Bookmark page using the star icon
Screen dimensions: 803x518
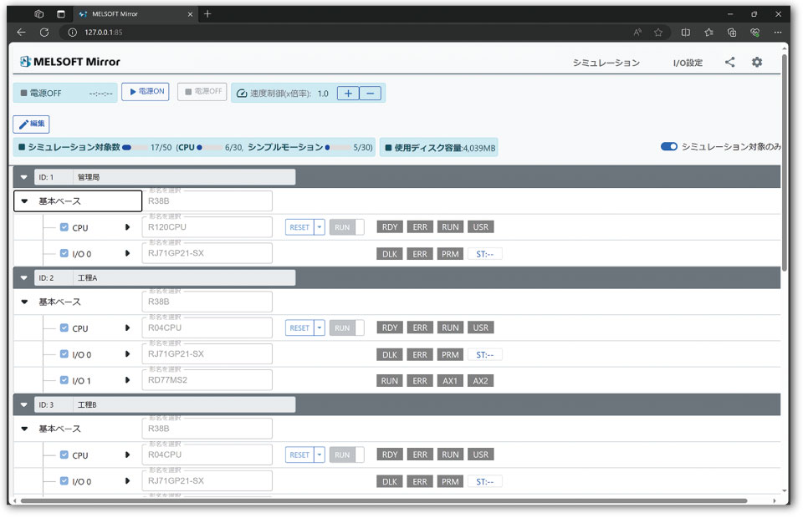point(658,33)
